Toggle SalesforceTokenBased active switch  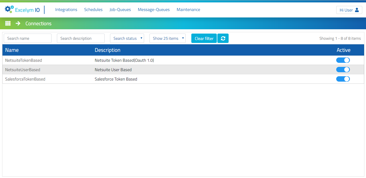[343, 79]
